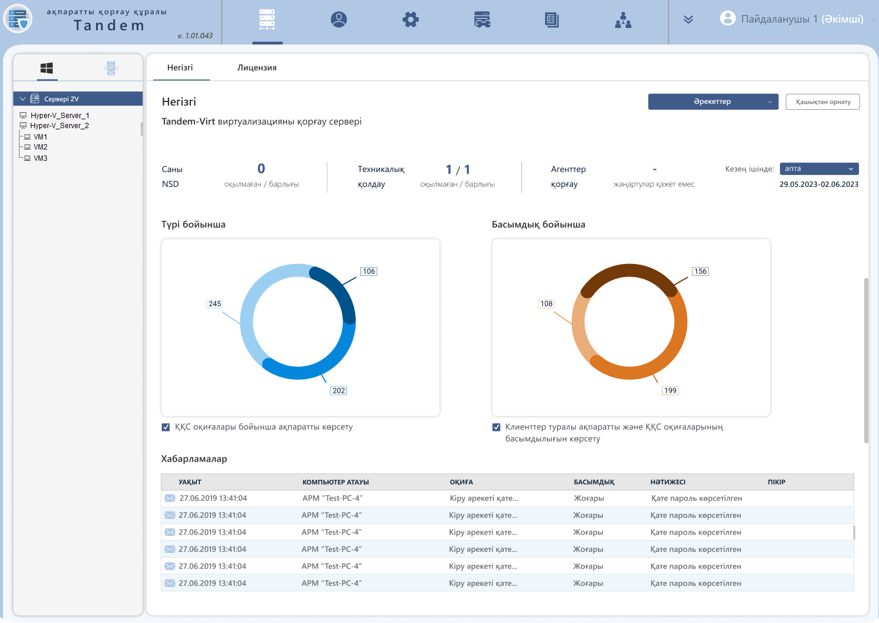This screenshot has height=623, width=879.
Task: Uncheck the ҚҚС оқиғалары бойынша ақпаратты көрсету checkbox
Action: tap(166, 427)
